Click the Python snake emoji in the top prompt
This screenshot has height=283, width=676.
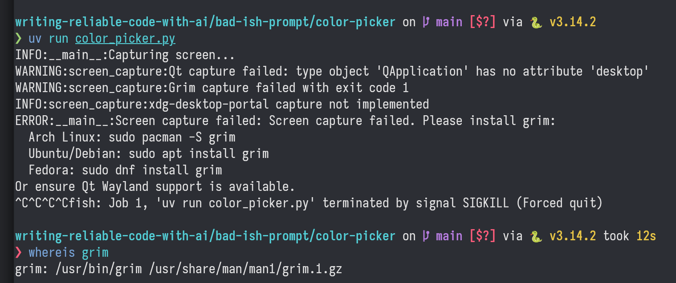tap(536, 22)
